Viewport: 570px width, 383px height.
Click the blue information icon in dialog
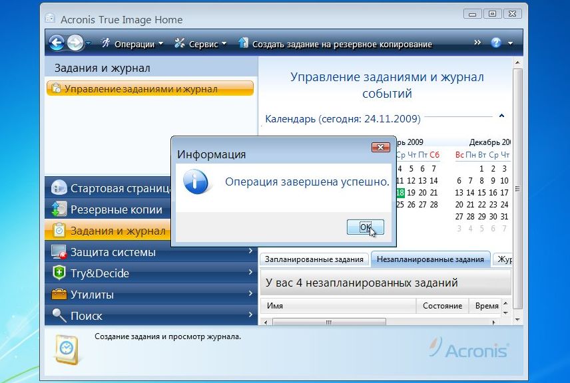pyautogui.click(x=196, y=182)
